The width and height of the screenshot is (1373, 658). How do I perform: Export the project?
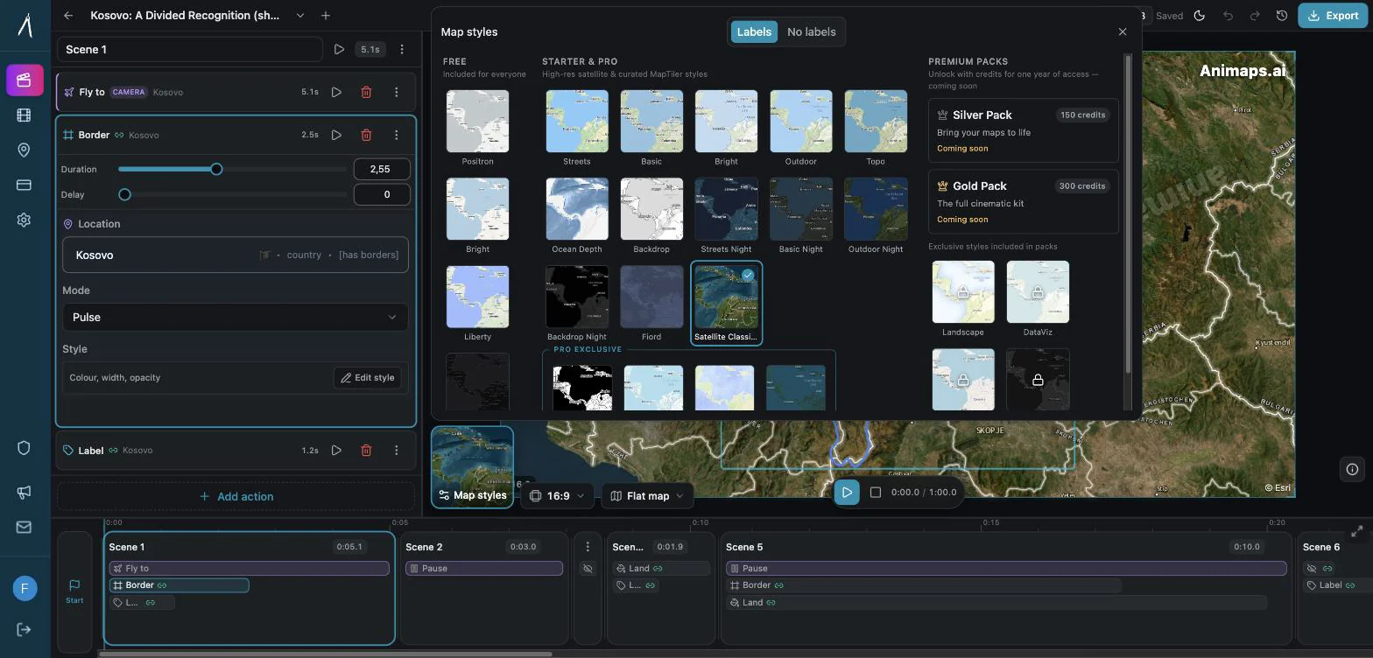tap(1333, 16)
